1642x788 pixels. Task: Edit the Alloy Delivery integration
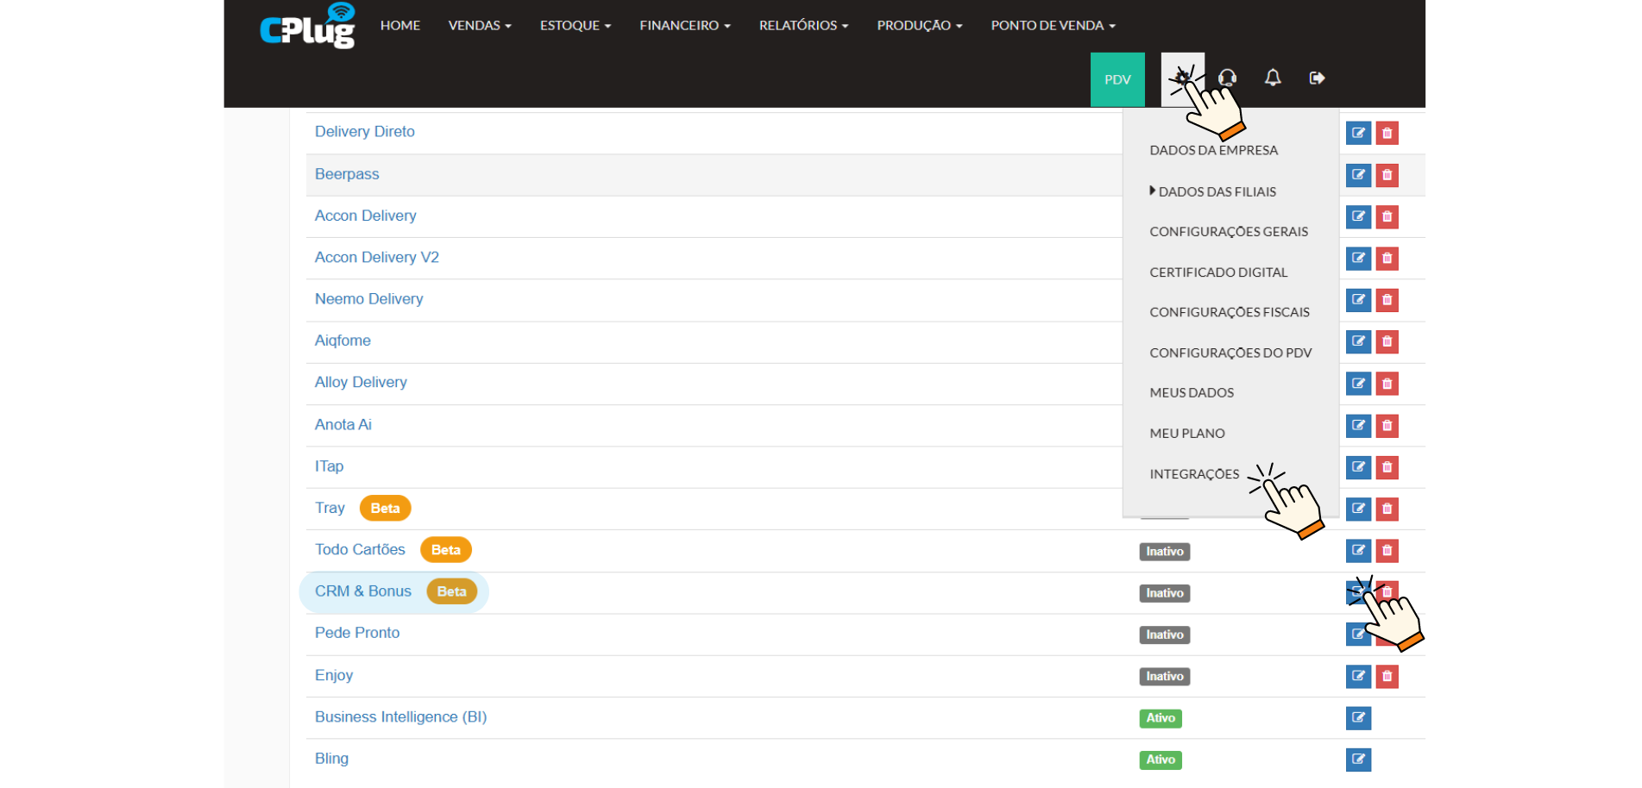pos(1358,384)
